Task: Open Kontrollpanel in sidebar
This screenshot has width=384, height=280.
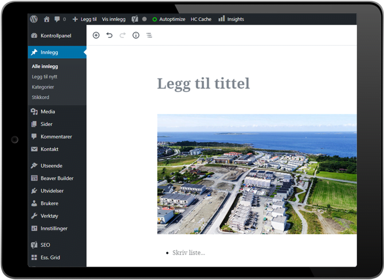Action: pyautogui.click(x=56, y=36)
